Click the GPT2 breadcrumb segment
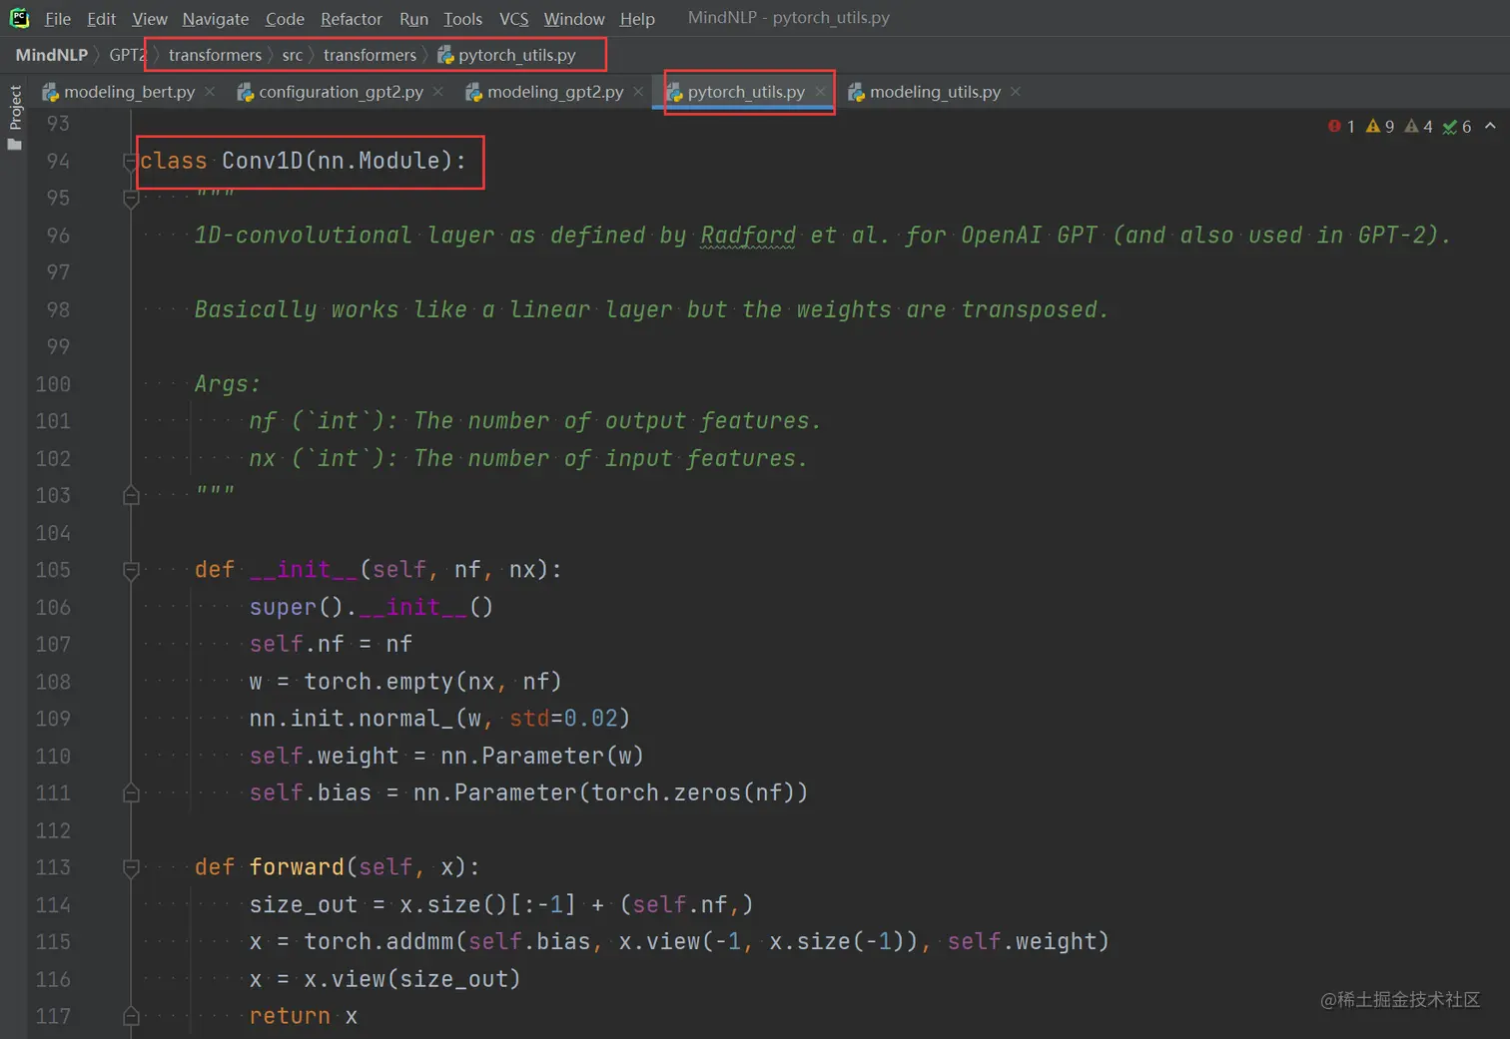1510x1039 pixels. tap(128, 55)
